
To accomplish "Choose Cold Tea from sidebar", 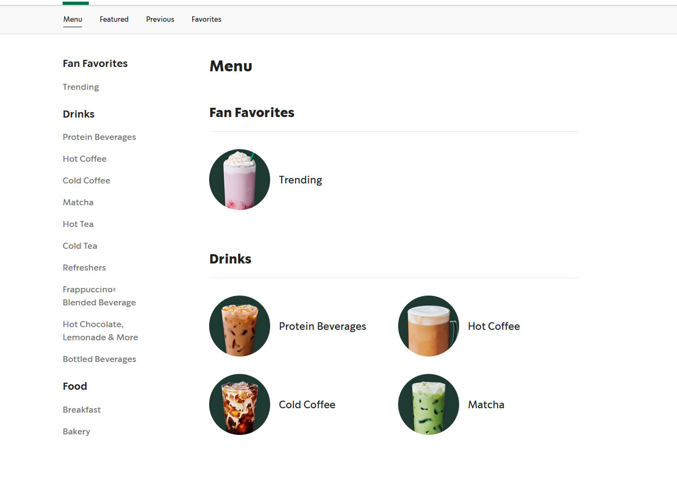I will [80, 246].
